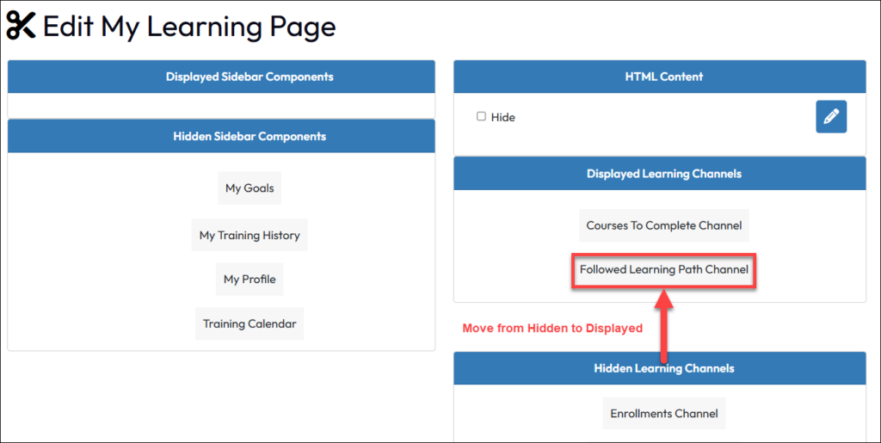Click the Hidden Learning Channels header
881x443 pixels.
tap(663, 368)
